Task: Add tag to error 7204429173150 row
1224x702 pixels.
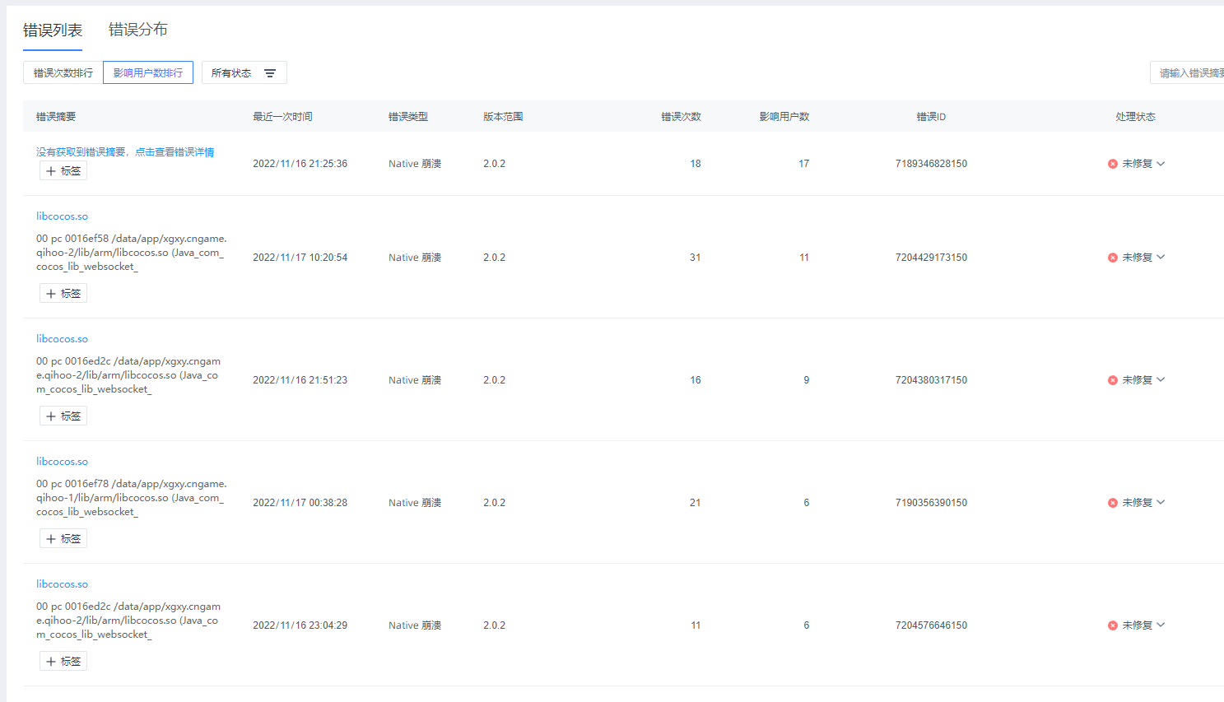Action: [63, 294]
